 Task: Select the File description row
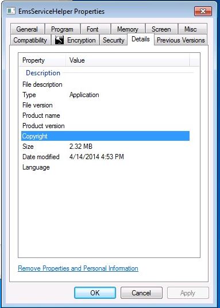[x=105, y=84]
